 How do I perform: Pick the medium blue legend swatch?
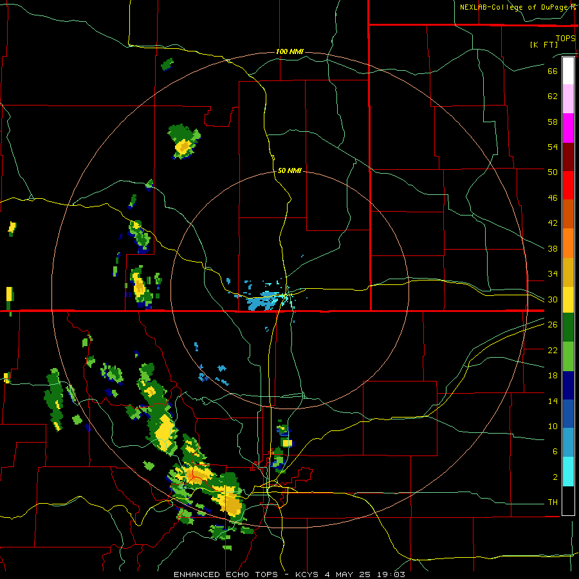tap(568, 414)
